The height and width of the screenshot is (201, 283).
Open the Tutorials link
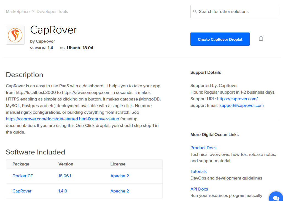click(198, 171)
